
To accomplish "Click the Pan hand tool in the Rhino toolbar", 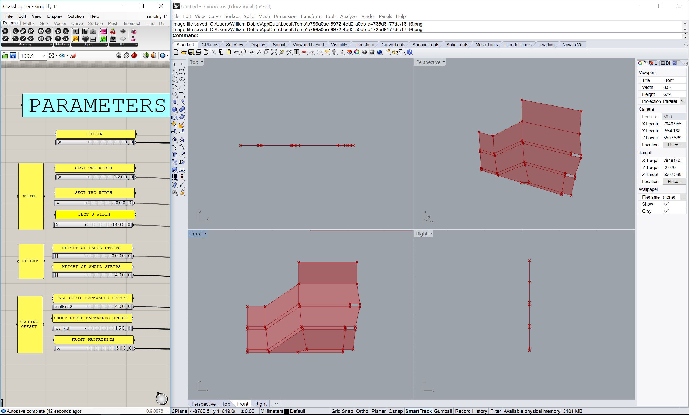I will coord(244,52).
